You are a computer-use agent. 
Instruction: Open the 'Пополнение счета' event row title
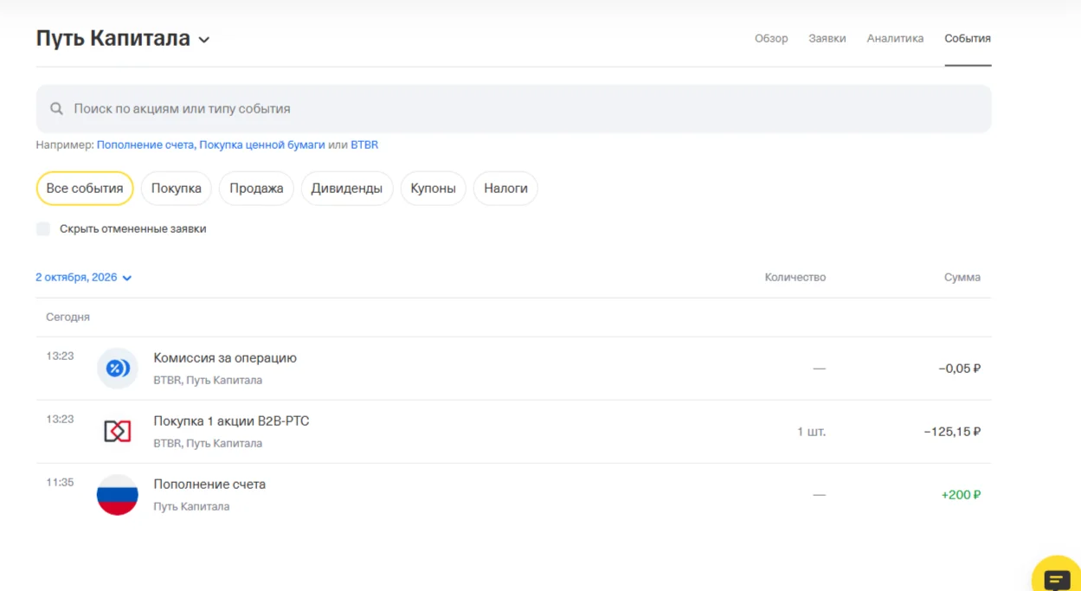209,485
